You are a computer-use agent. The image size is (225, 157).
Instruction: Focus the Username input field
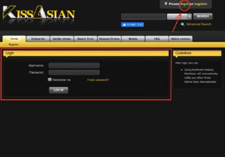pyautogui.click(x=74, y=65)
